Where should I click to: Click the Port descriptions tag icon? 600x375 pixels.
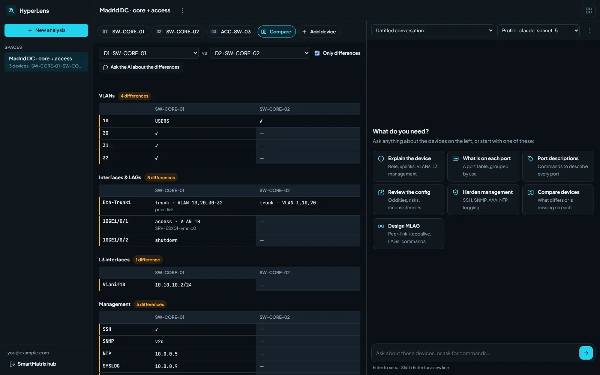tap(530, 159)
